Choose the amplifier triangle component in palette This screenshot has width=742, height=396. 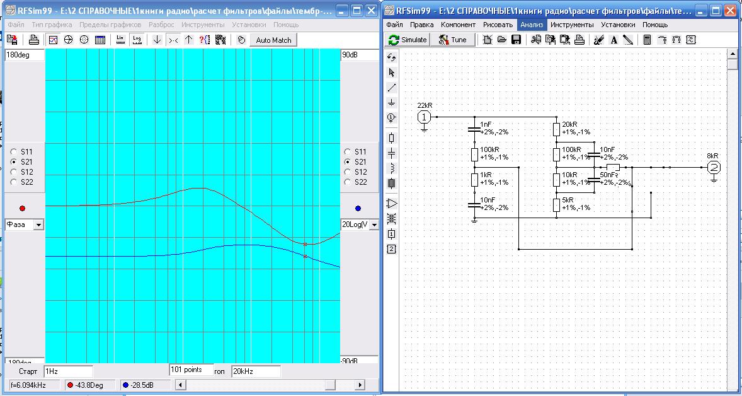391,204
